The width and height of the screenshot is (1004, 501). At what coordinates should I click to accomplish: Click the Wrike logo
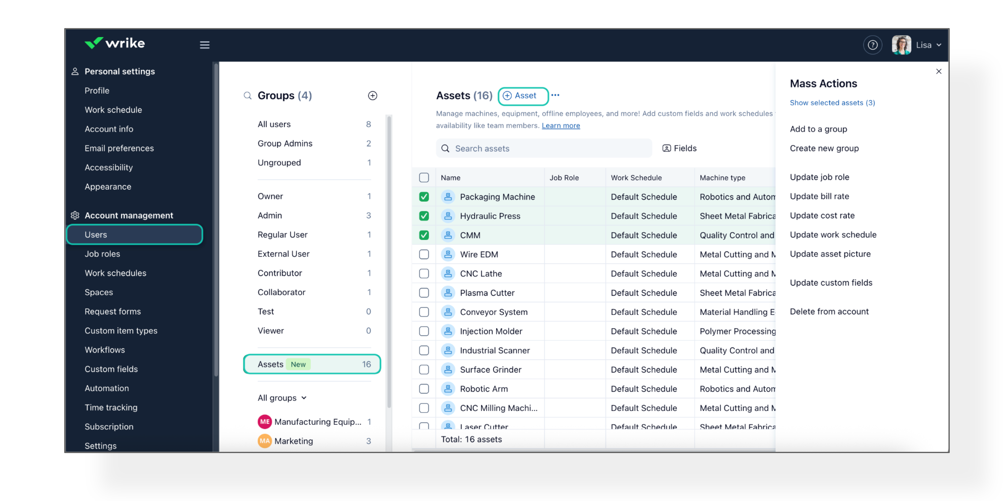pyautogui.click(x=115, y=43)
